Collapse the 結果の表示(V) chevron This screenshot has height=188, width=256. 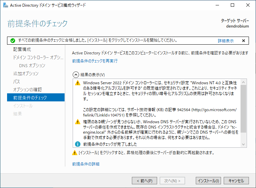point(76,75)
